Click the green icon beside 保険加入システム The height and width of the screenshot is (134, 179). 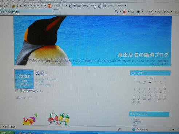tap(18, 6)
